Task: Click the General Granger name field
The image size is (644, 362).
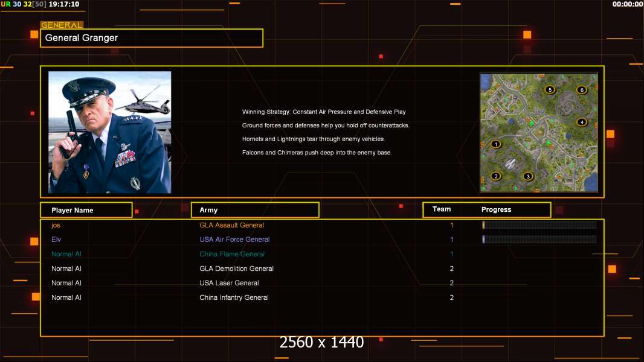Action: pos(152,38)
